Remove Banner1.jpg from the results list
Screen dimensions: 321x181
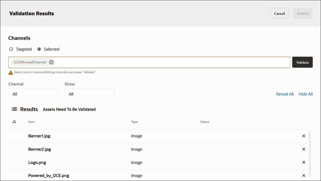(303, 136)
